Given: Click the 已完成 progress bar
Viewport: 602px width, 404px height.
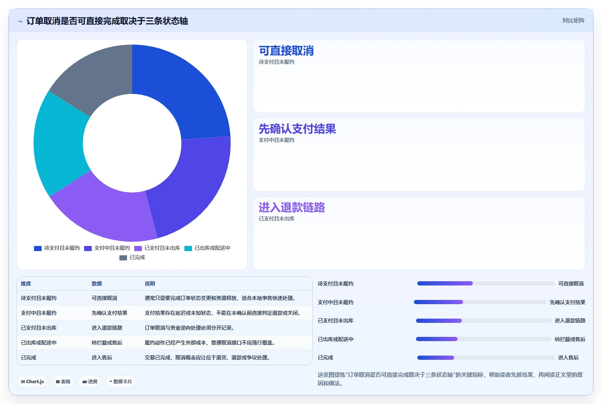Looking at the screenshot, I should (486, 358).
